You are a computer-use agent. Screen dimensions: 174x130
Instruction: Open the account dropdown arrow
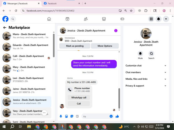pyautogui.click(x=166, y=19)
